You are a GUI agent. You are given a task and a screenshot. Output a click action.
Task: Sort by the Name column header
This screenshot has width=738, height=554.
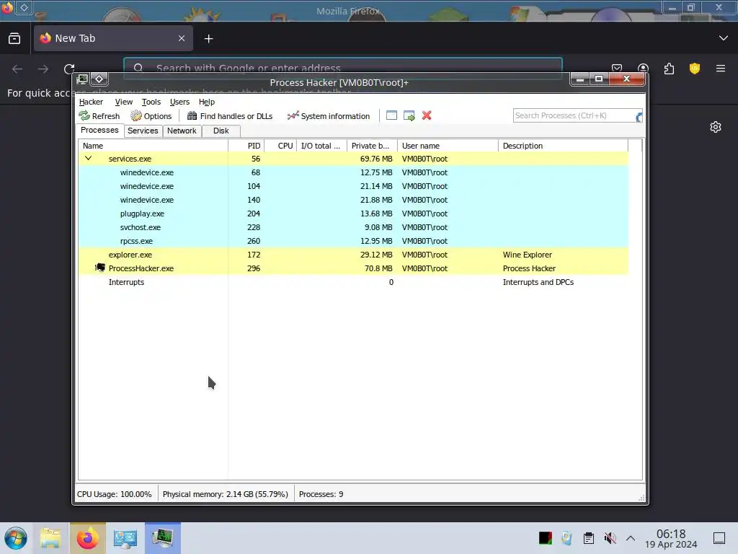point(153,146)
